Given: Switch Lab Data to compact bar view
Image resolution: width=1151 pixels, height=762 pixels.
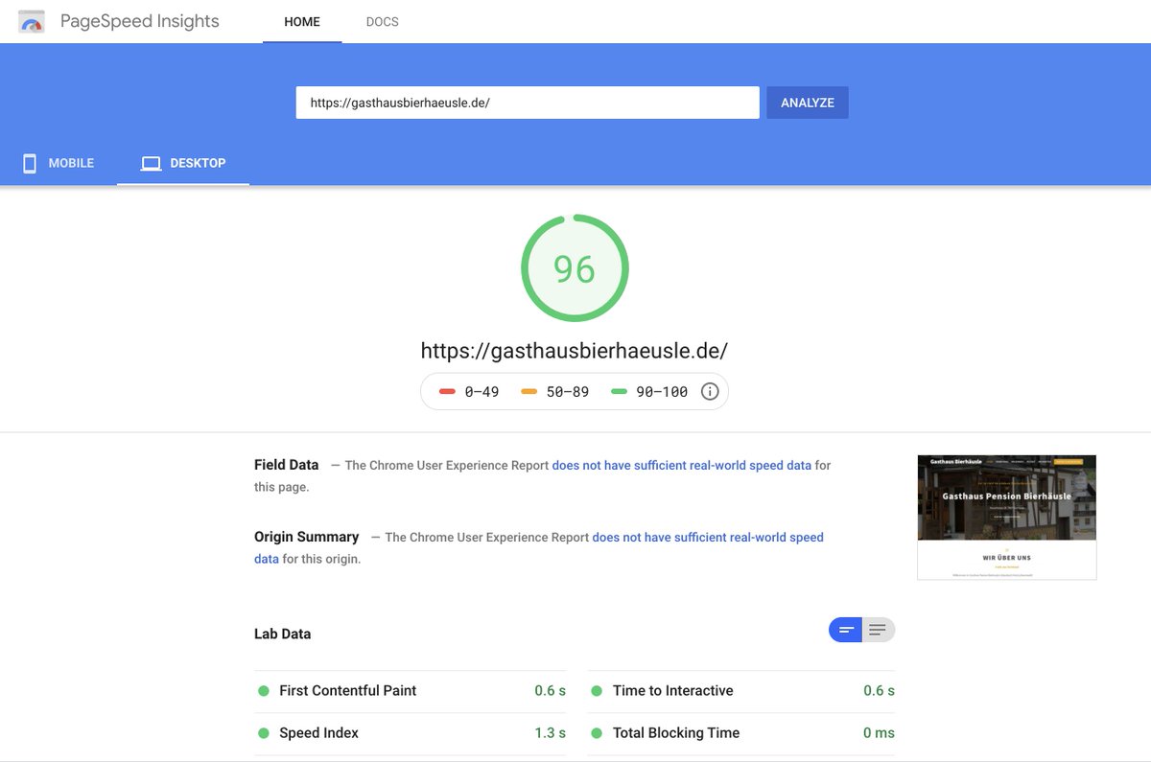Looking at the screenshot, I should (846, 630).
